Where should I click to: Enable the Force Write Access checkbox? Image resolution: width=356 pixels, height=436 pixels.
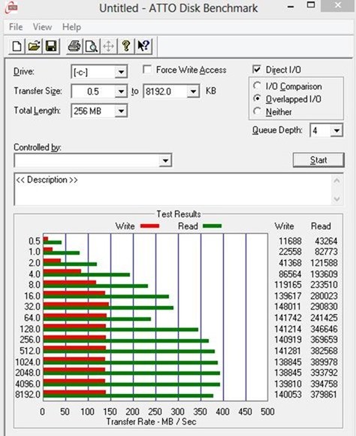coord(147,69)
